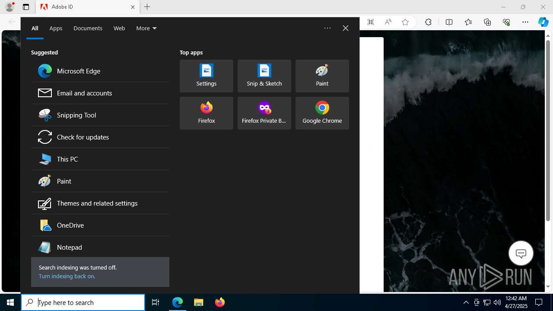Open File Explorer from taskbar
553x311 pixels.
[199, 302]
